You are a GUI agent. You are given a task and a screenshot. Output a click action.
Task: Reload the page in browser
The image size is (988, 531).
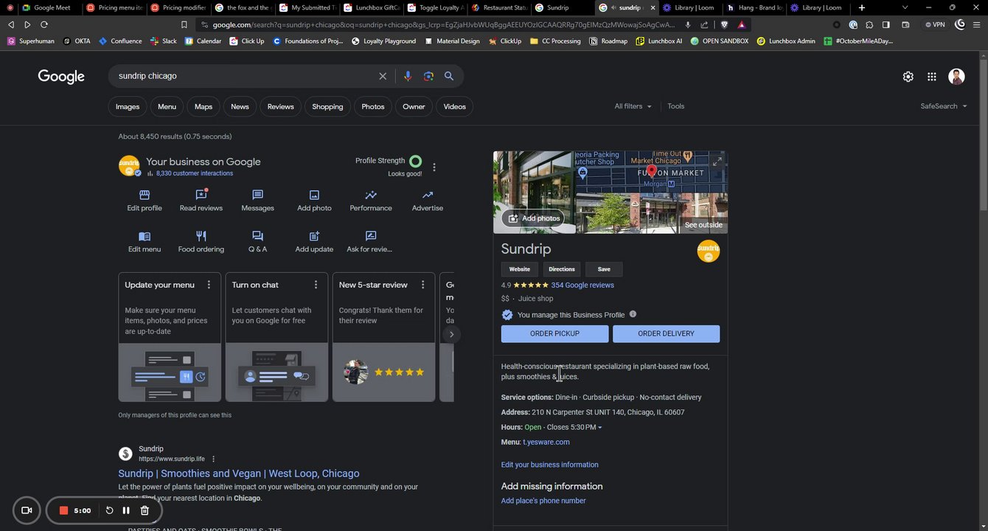click(x=44, y=24)
